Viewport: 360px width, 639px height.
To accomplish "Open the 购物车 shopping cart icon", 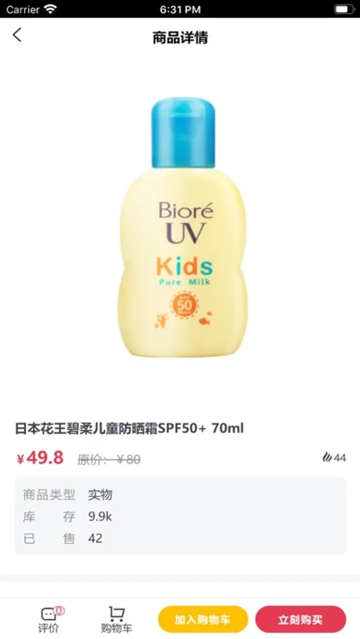I will pyautogui.click(x=116, y=613).
